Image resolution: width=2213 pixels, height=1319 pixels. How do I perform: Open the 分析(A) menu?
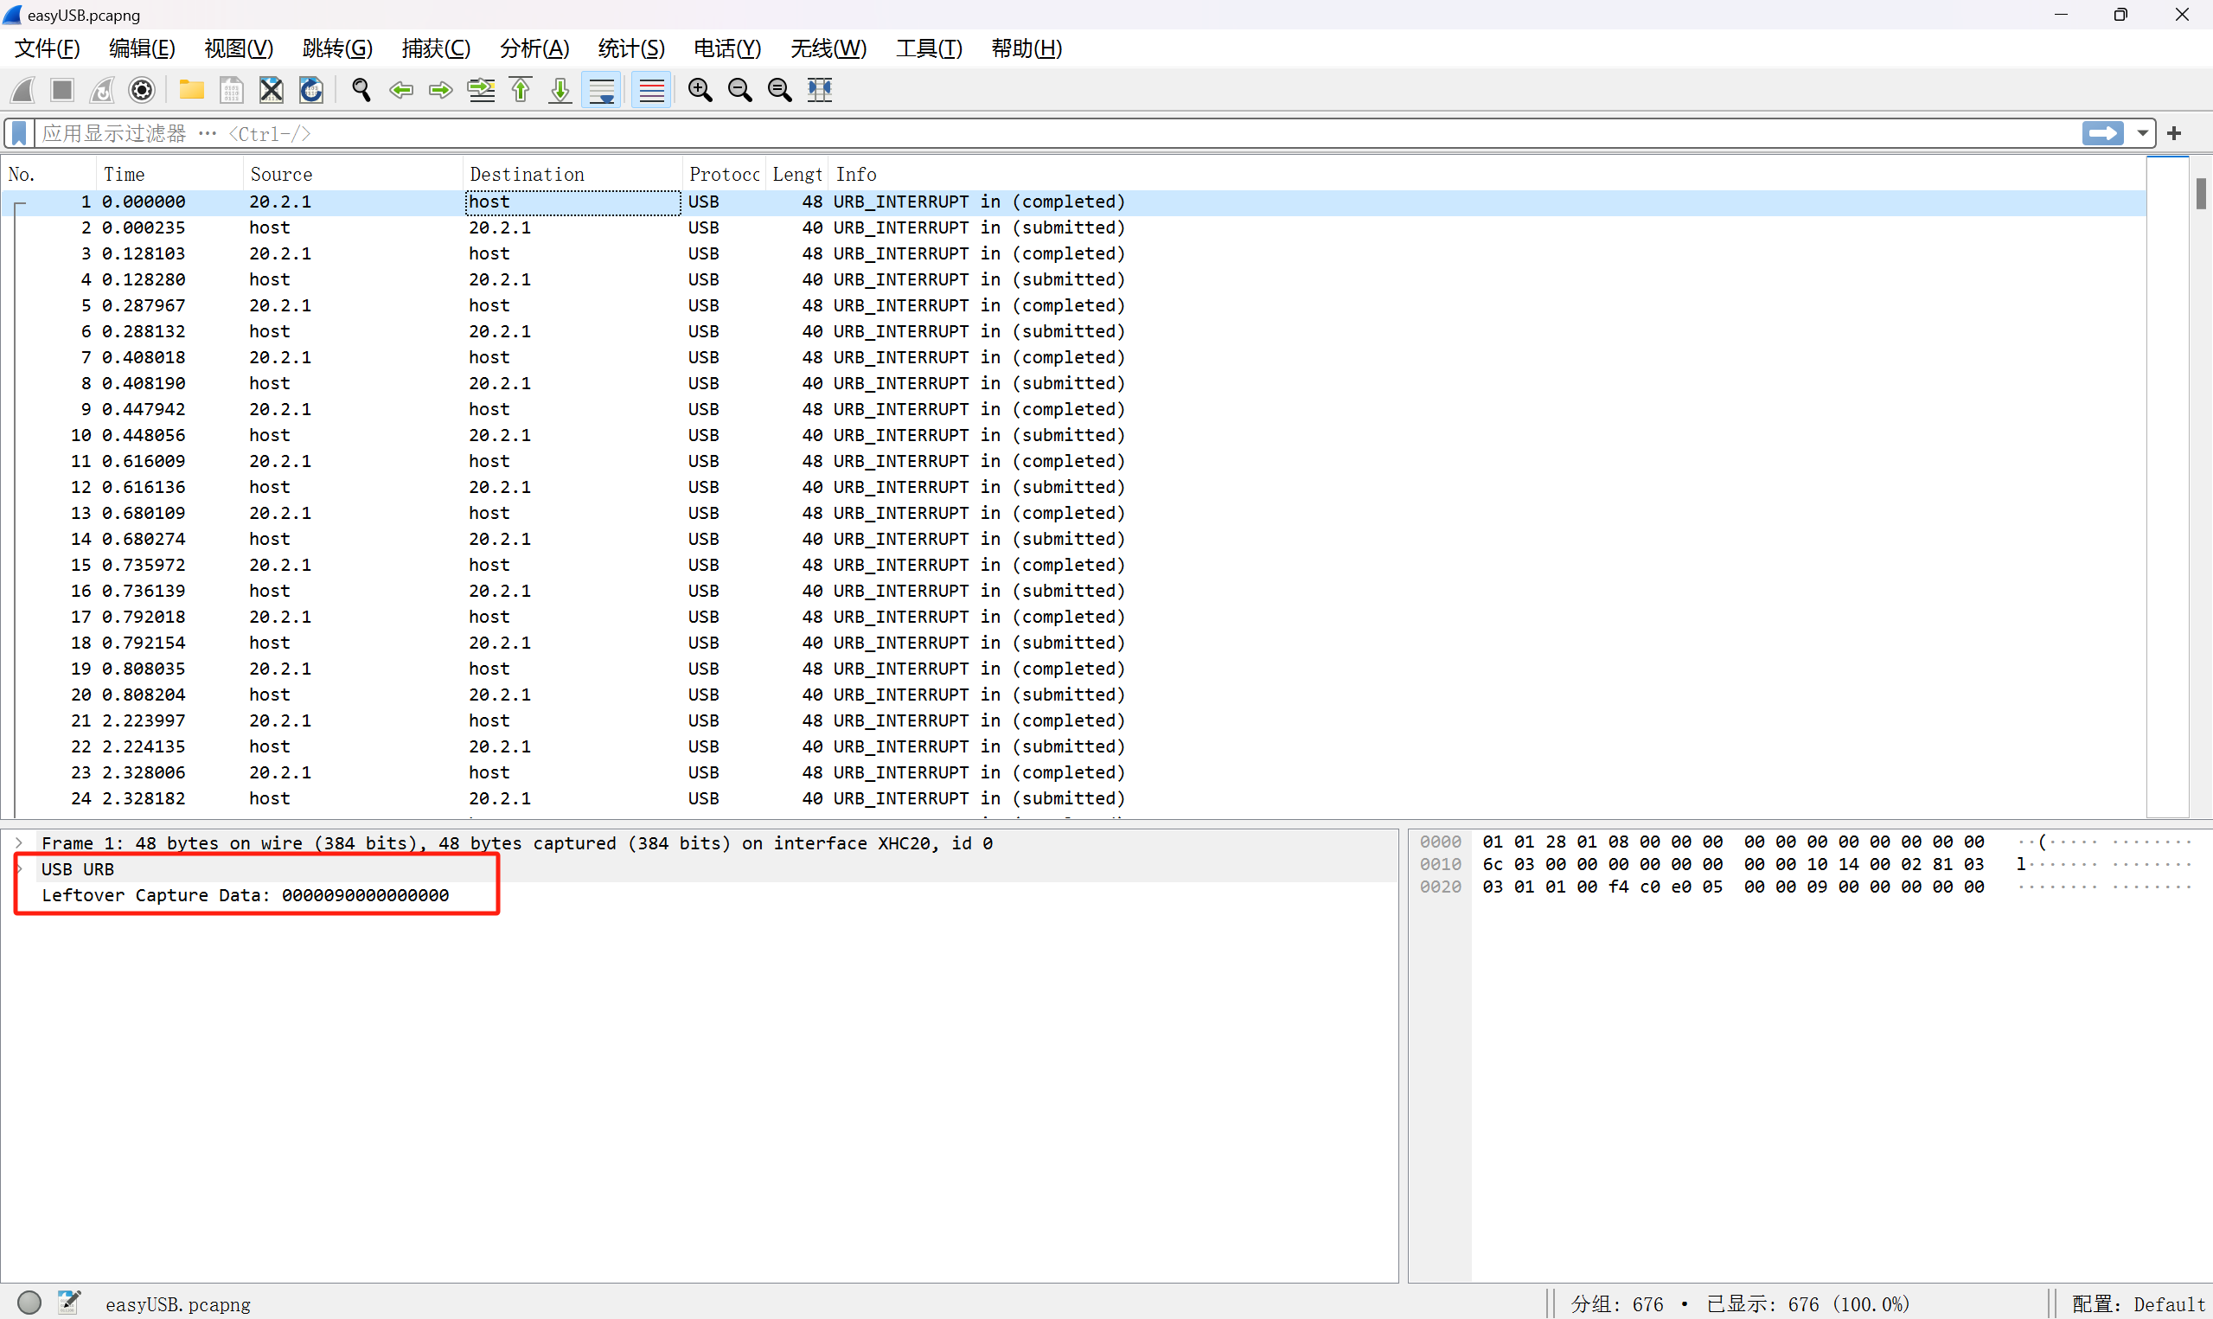click(x=534, y=49)
